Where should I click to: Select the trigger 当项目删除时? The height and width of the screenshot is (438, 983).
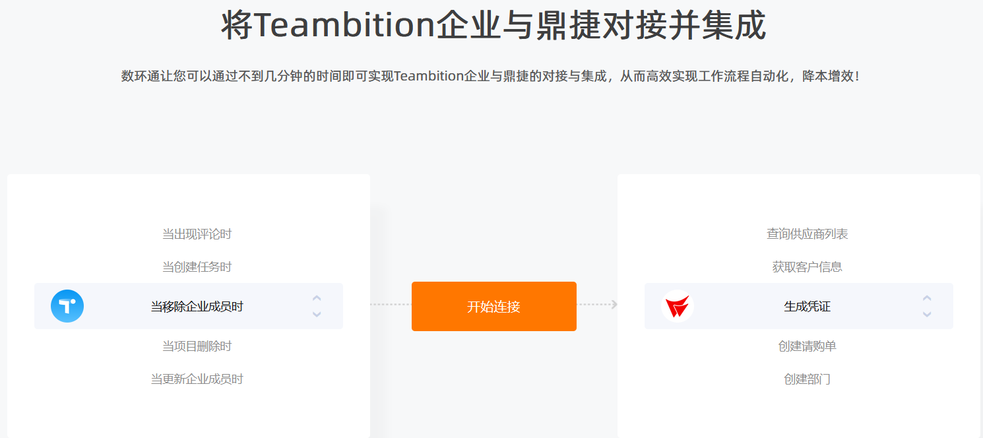coord(197,346)
